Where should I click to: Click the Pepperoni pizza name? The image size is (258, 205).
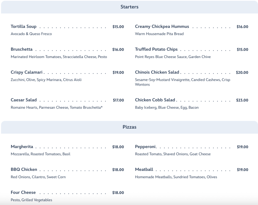coord(145,147)
